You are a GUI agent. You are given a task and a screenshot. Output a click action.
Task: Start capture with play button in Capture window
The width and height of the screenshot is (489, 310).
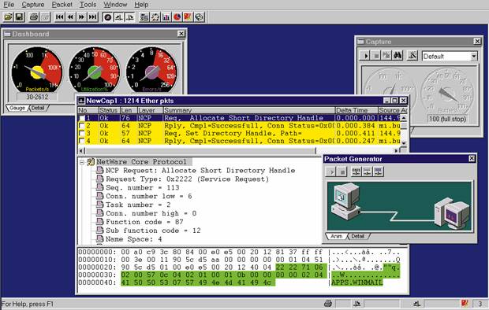pyautogui.click(x=364, y=56)
